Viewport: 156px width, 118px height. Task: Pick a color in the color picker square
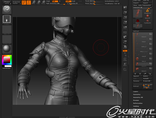(6, 60)
